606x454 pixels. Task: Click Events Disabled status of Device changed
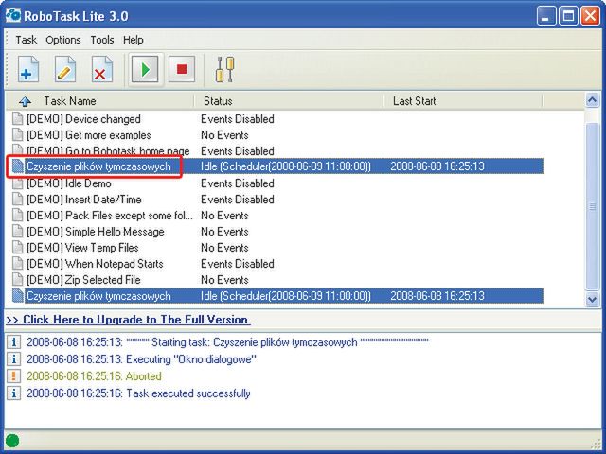coord(238,119)
